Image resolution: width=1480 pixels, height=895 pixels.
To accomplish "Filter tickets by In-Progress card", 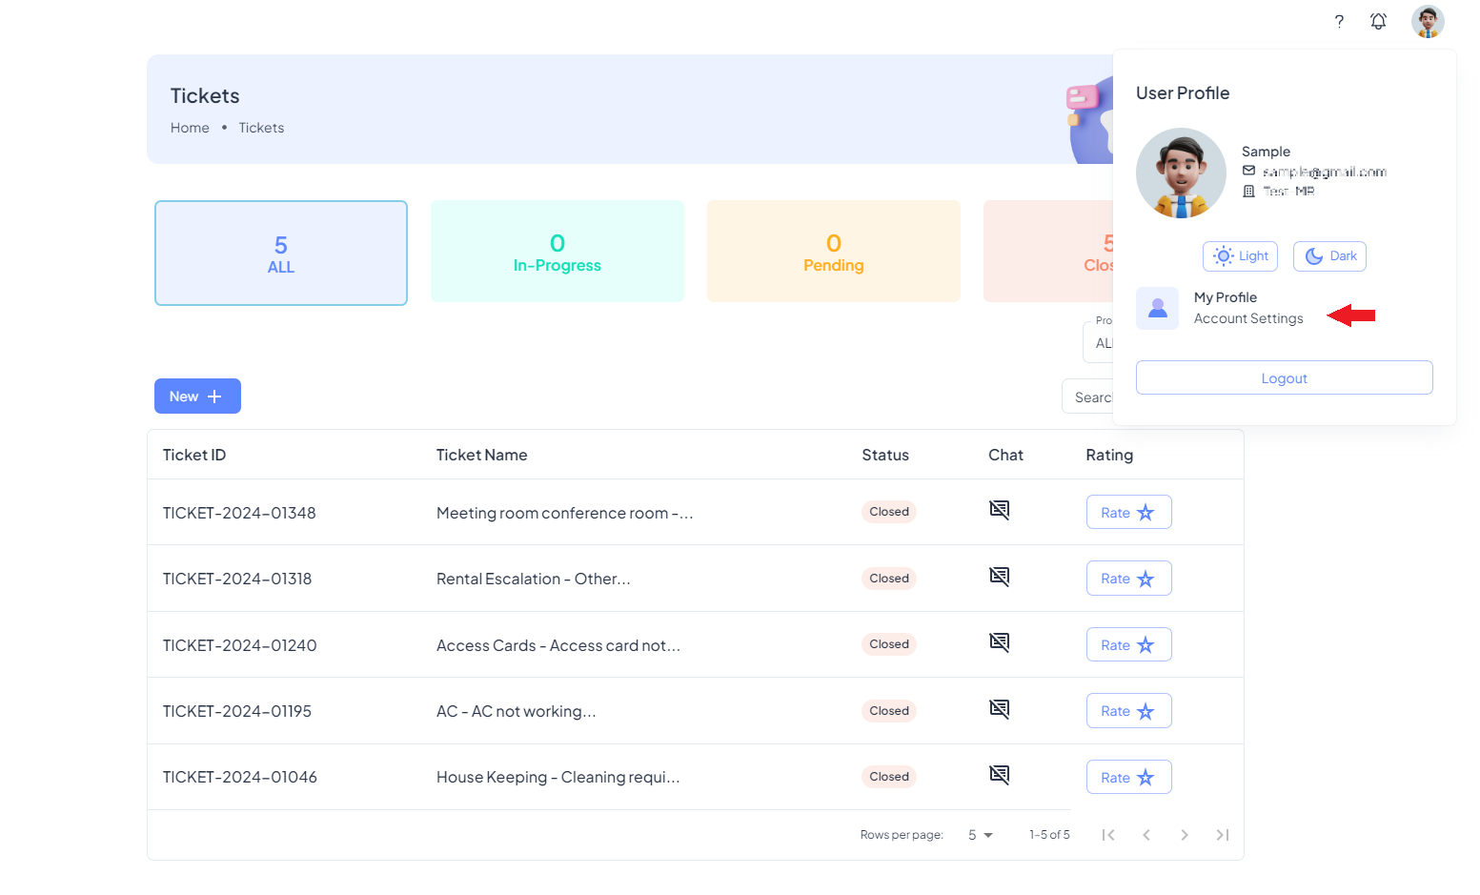I will tap(558, 252).
